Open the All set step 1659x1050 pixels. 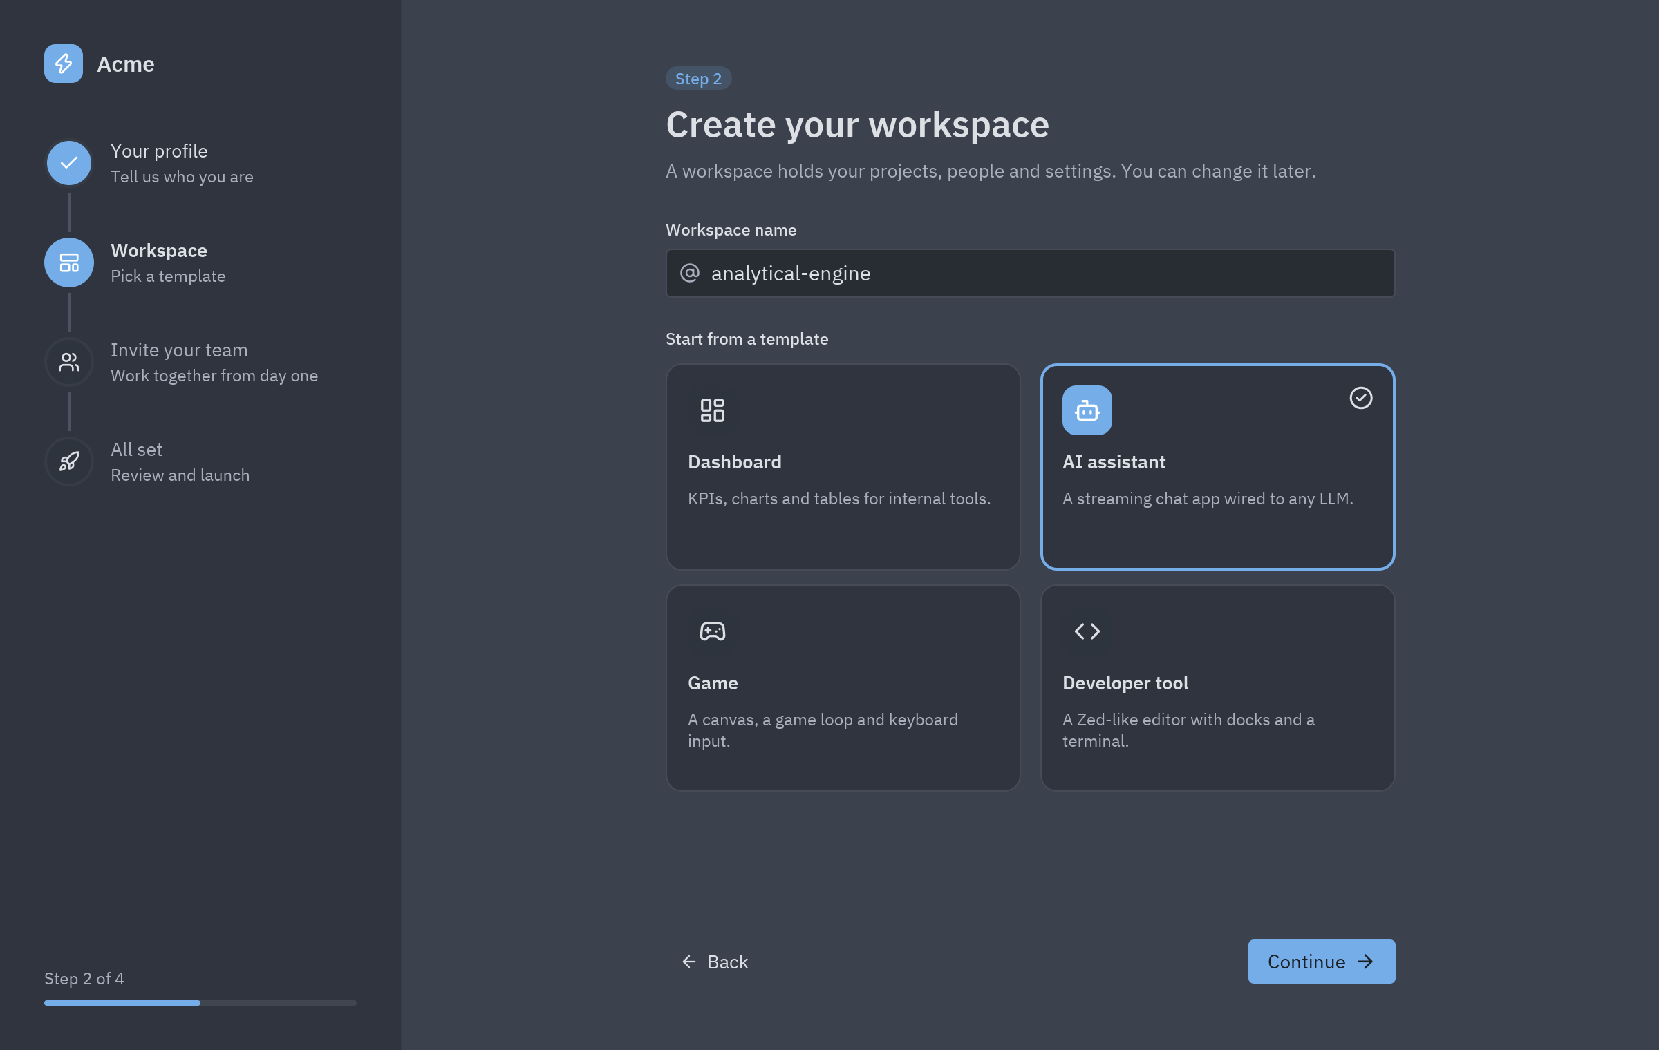[x=200, y=461]
